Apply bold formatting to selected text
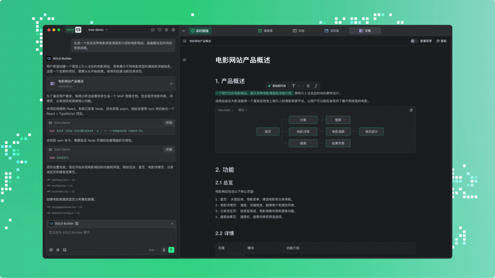 tap(308, 86)
